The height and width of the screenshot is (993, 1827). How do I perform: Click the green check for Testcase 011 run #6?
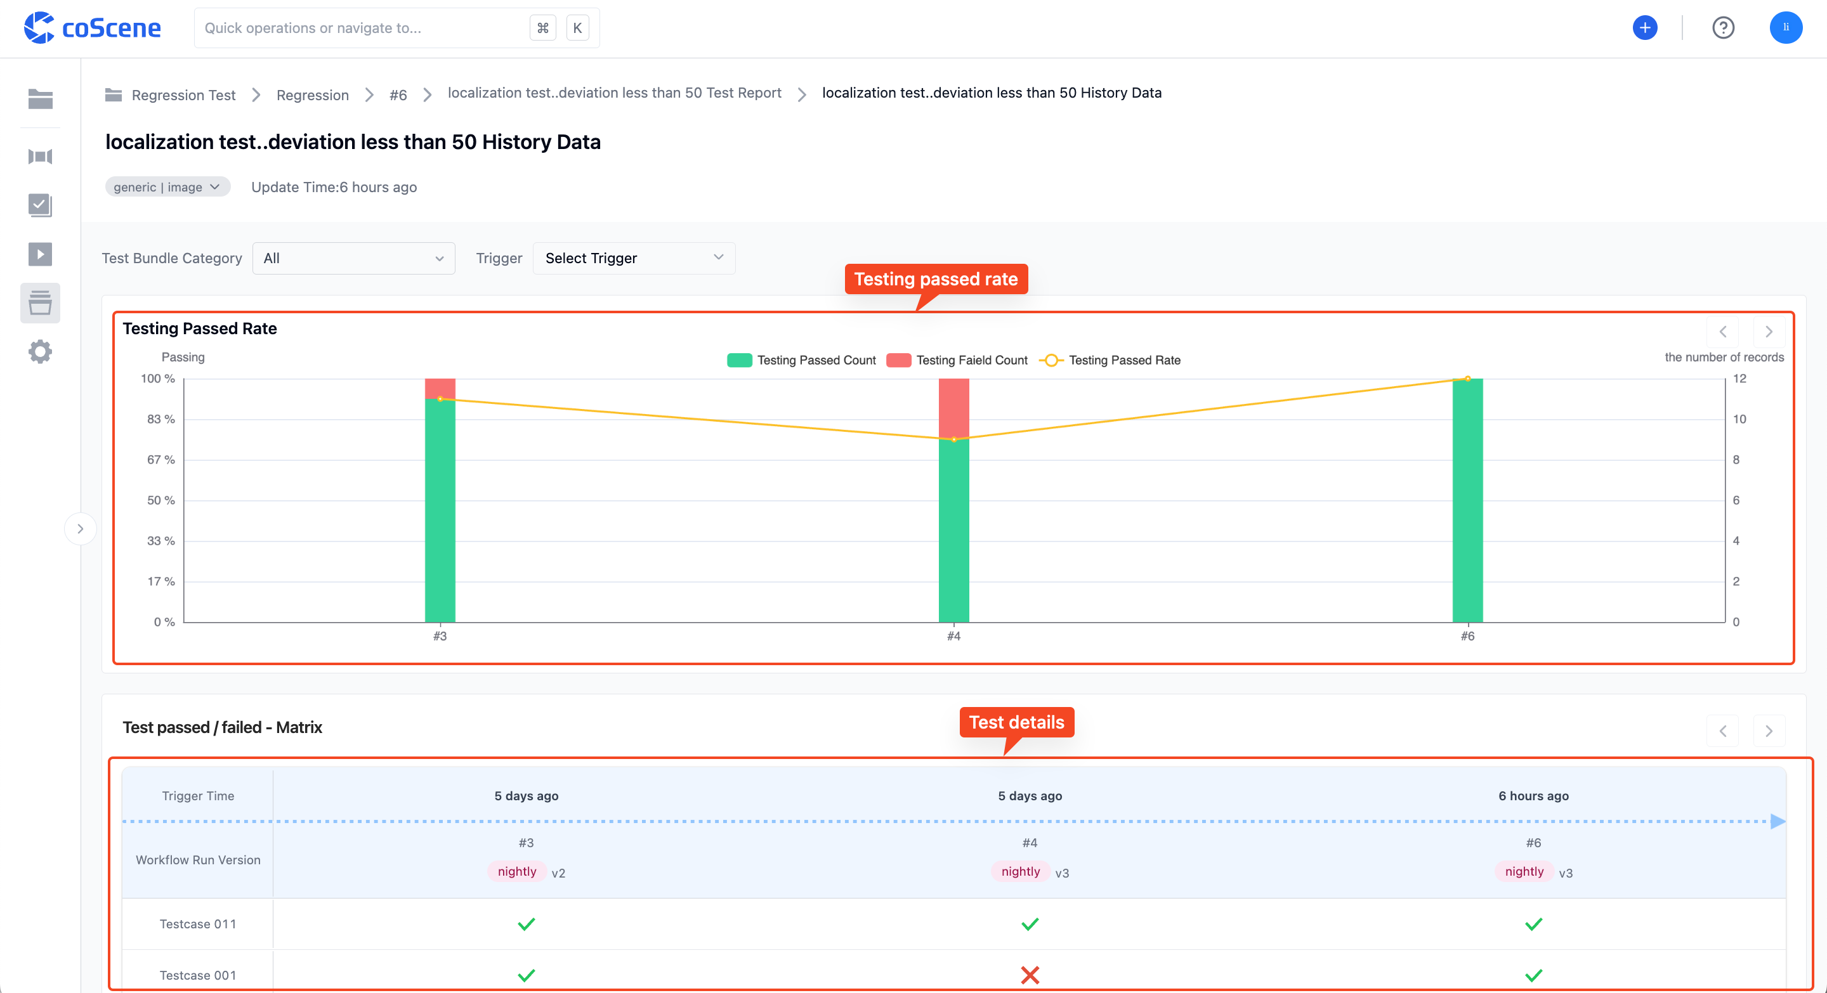pos(1533,925)
